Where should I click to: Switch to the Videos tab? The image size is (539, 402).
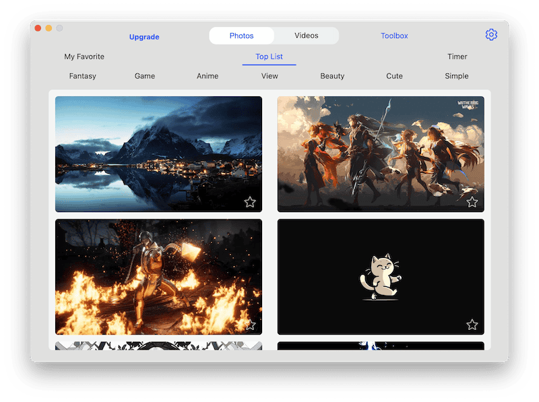[x=306, y=36]
